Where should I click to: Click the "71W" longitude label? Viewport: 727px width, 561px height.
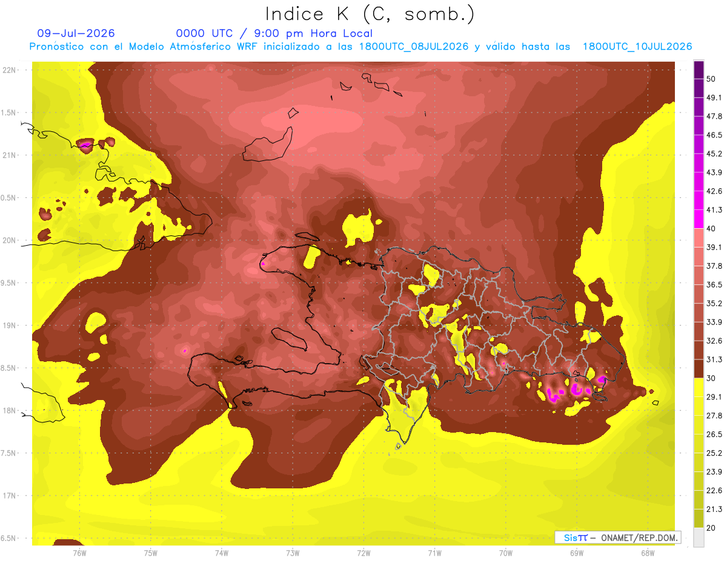[434, 553]
